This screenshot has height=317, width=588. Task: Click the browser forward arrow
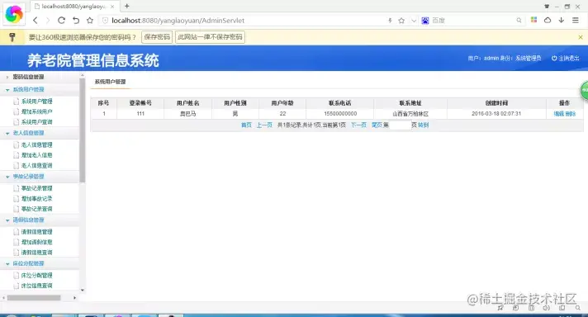click(48, 21)
